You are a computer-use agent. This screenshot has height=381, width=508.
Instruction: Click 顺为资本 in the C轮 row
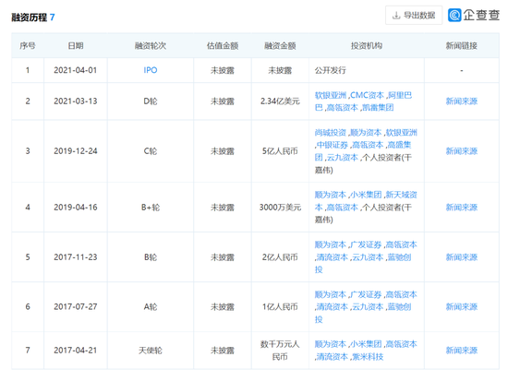366,133
